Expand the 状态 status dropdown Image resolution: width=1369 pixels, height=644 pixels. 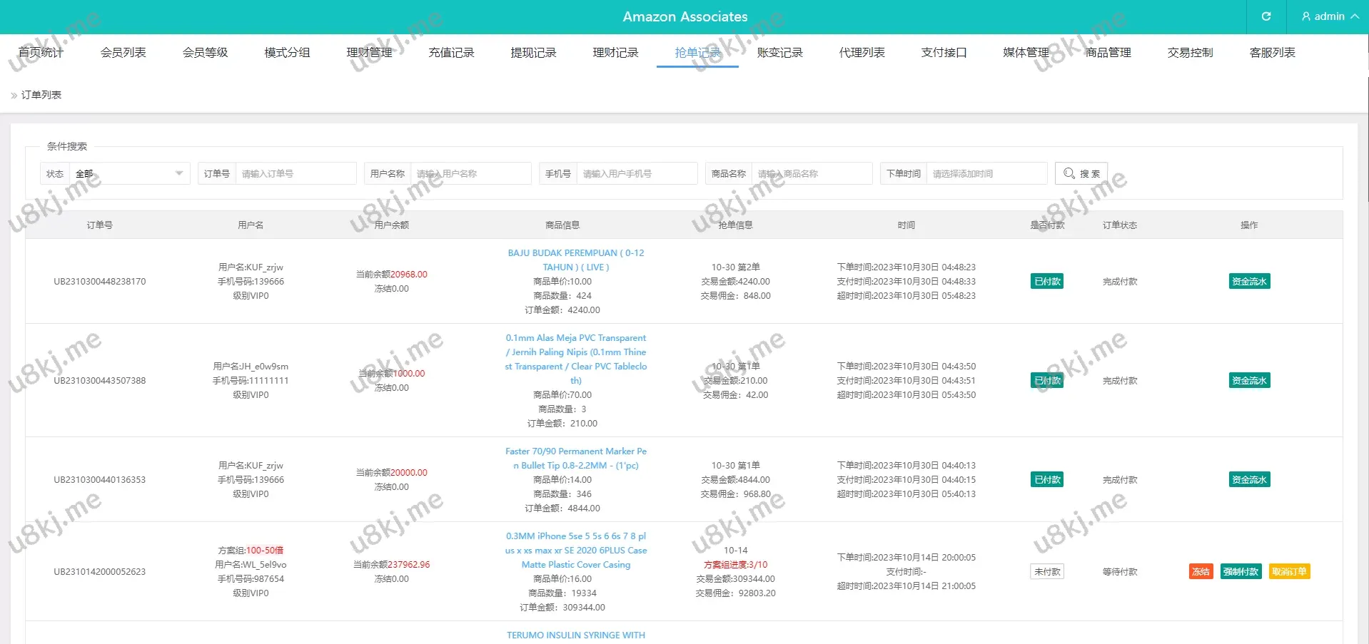point(129,173)
